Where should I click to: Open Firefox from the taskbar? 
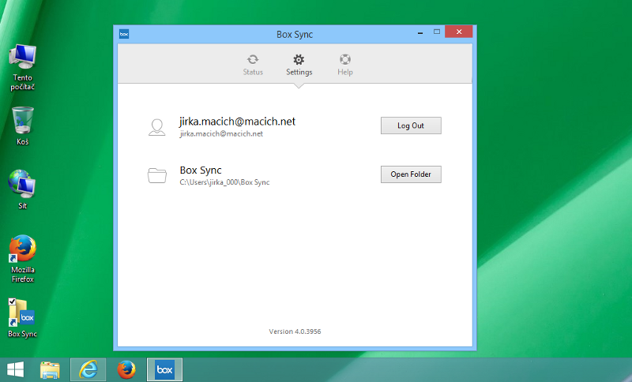pyautogui.click(x=126, y=369)
